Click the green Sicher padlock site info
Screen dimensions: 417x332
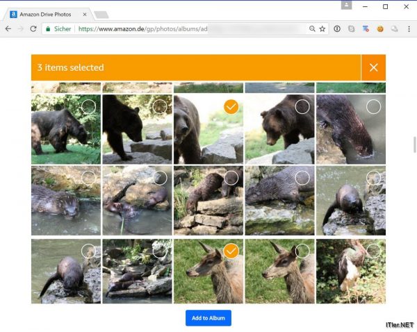[58, 29]
